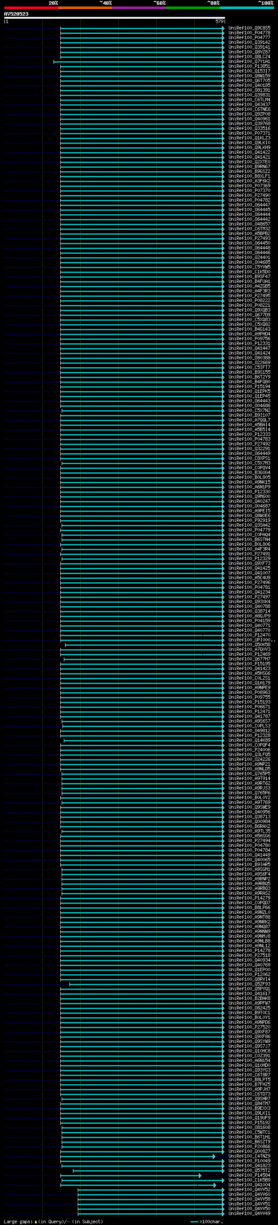Image resolution: width=278 pixels, height=1225 pixels.
Task: Select hit label UniRef100_Q677H7
Action: (x=249, y=659)
